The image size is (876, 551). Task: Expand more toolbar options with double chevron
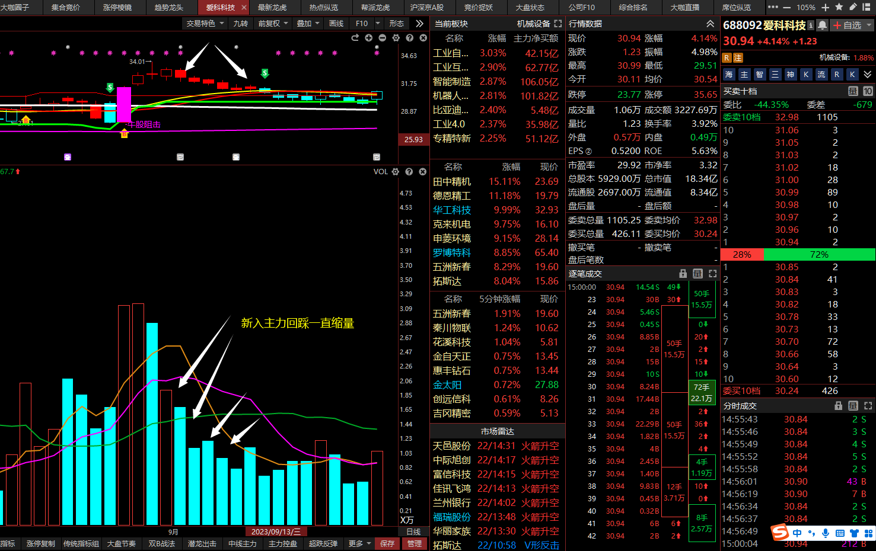pyautogui.click(x=419, y=24)
